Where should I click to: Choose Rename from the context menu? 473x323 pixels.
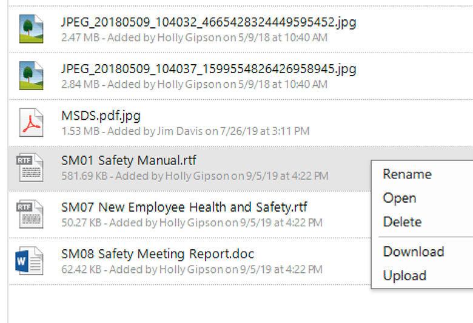pos(407,174)
